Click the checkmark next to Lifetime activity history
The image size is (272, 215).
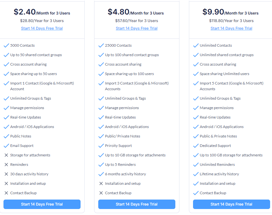(196, 174)
